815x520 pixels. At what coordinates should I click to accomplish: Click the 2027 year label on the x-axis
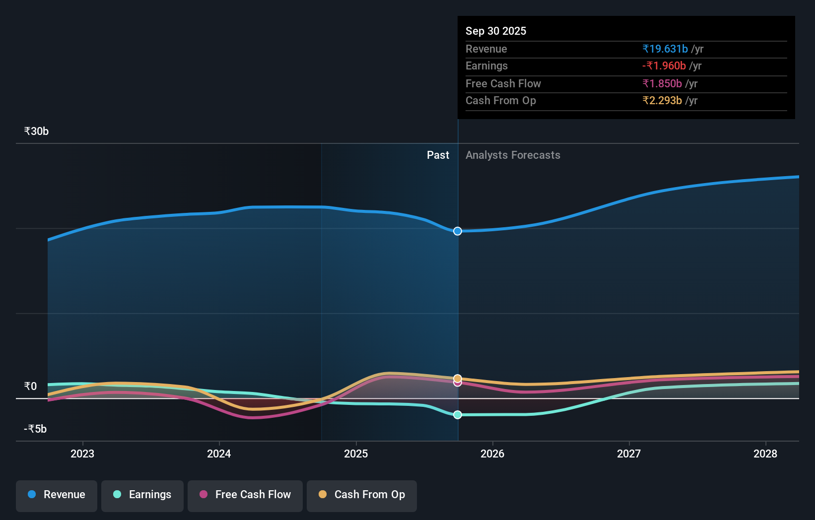tap(629, 454)
